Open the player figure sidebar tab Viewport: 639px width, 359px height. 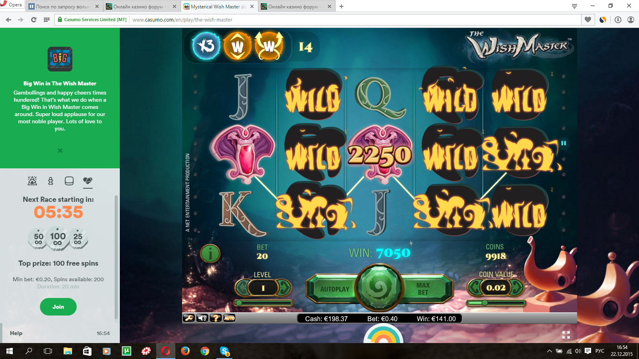click(51, 181)
